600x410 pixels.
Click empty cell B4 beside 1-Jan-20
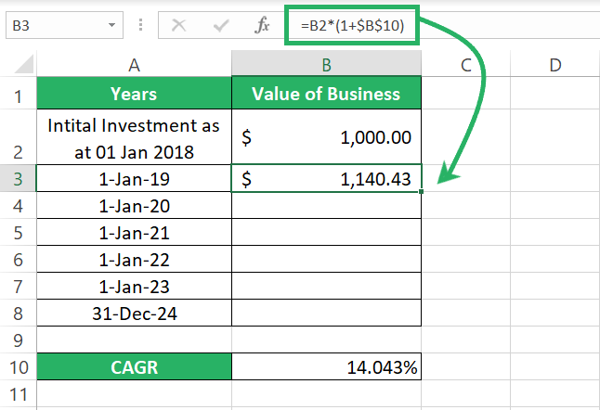(x=326, y=206)
